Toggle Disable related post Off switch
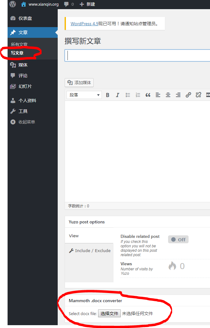This screenshot has width=210, height=328. click(178, 239)
